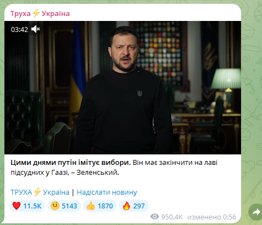Play the Zelensky video thumbnail

[x=123, y=88]
